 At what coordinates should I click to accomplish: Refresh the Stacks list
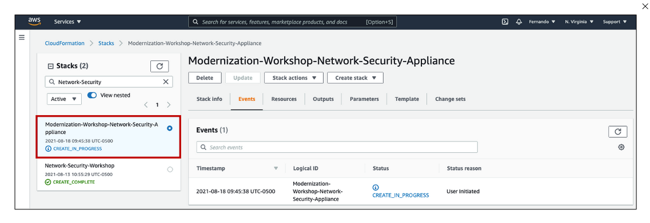pos(159,66)
